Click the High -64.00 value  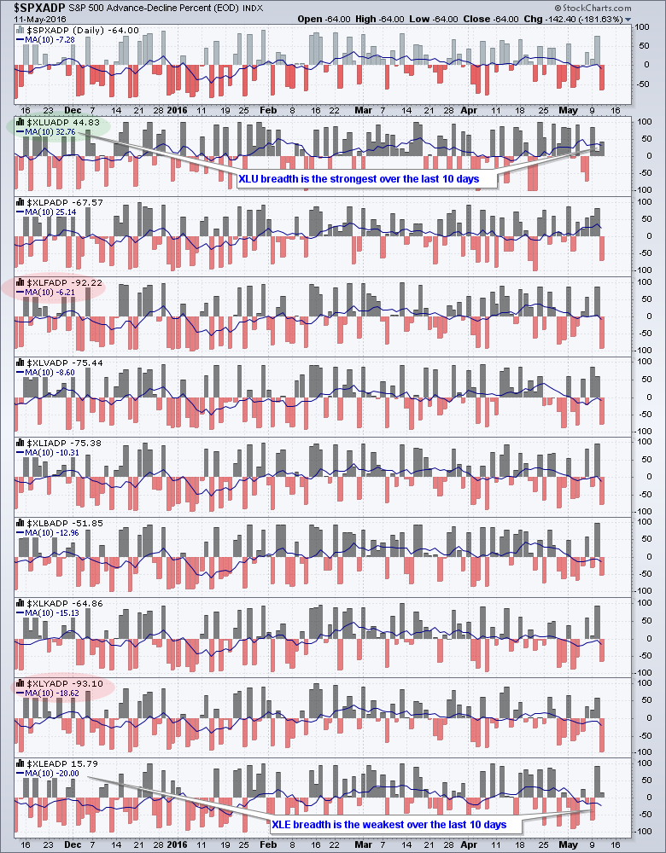point(379,19)
